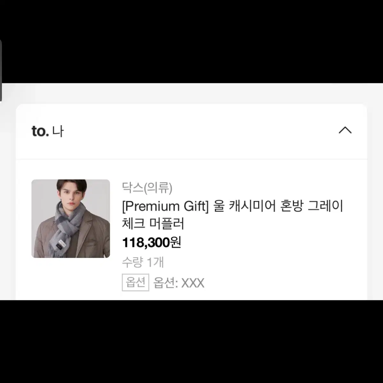Collapse the 'to. 나' section chevron
383x383 pixels.
click(x=345, y=130)
